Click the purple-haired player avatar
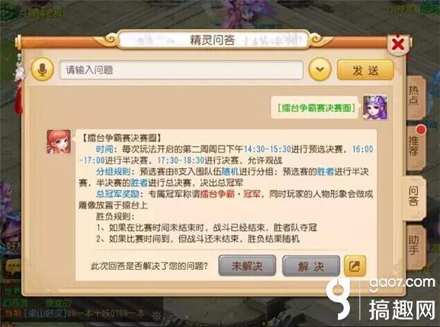The image size is (440, 327). [x=375, y=107]
